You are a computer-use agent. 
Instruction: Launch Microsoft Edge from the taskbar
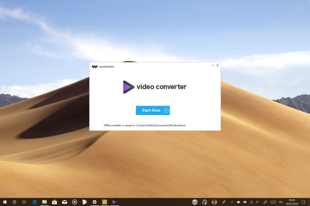click(x=35, y=202)
